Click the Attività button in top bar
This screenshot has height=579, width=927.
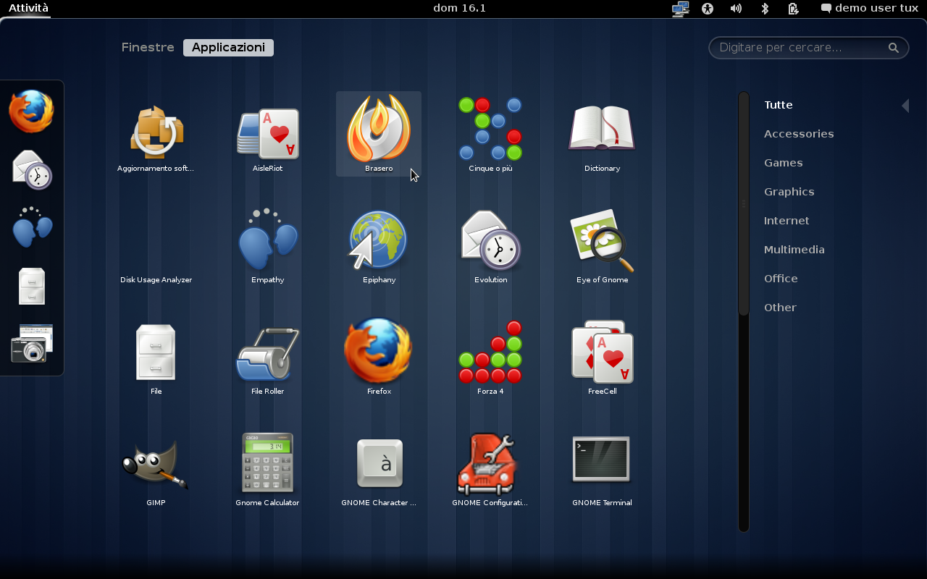pyautogui.click(x=29, y=8)
